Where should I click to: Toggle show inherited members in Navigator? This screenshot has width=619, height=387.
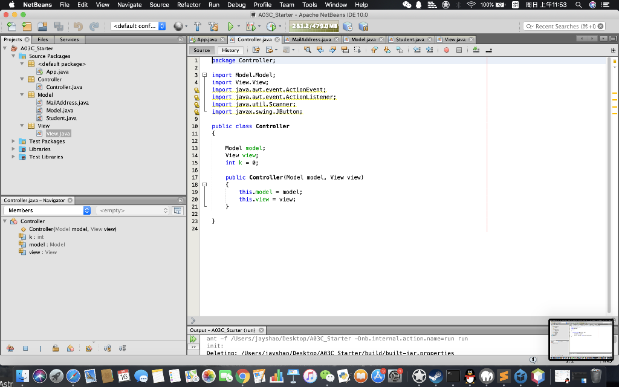pyautogui.click(x=10, y=348)
